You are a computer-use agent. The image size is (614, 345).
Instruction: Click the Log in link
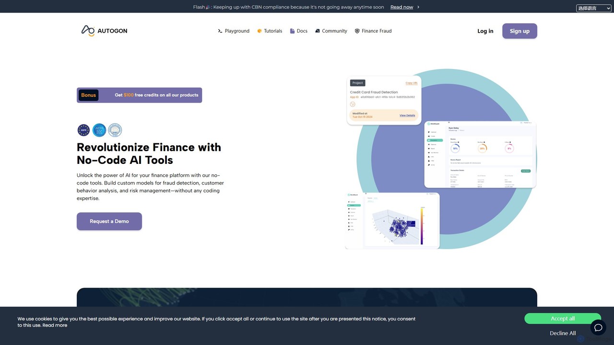[485, 31]
